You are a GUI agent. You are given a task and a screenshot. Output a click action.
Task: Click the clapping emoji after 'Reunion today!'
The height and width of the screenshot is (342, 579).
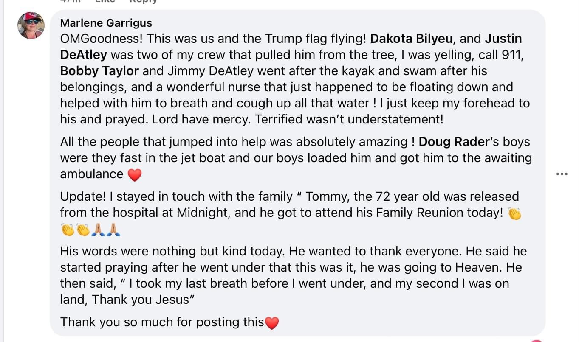[x=514, y=213]
